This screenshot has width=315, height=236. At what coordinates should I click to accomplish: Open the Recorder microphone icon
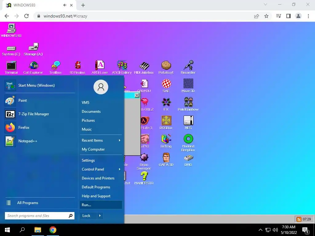[x=188, y=67]
